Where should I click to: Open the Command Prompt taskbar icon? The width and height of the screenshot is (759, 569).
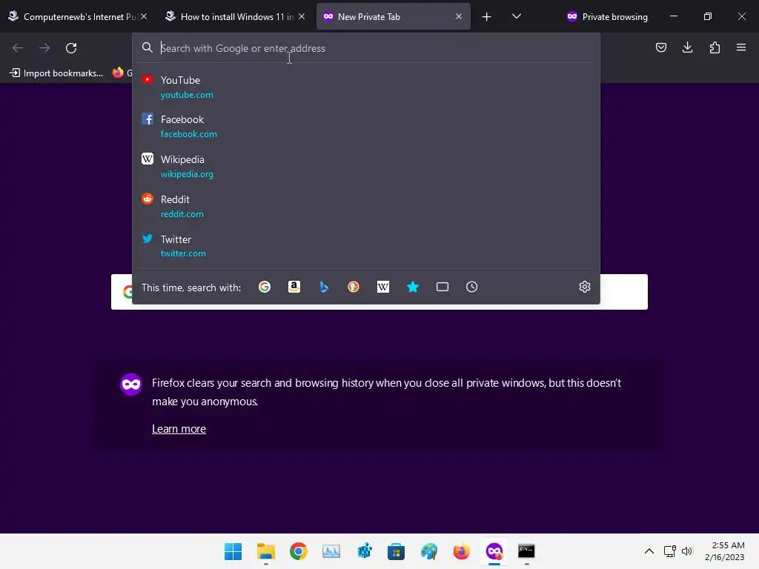[x=526, y=551]
